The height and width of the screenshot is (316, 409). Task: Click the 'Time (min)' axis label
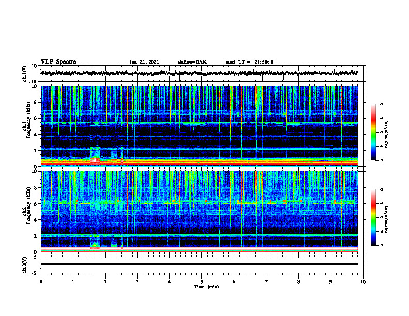click(207, 287)
